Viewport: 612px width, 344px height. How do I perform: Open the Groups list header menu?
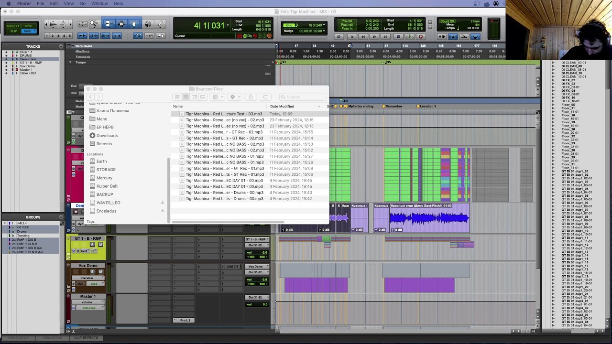point(61,217)
